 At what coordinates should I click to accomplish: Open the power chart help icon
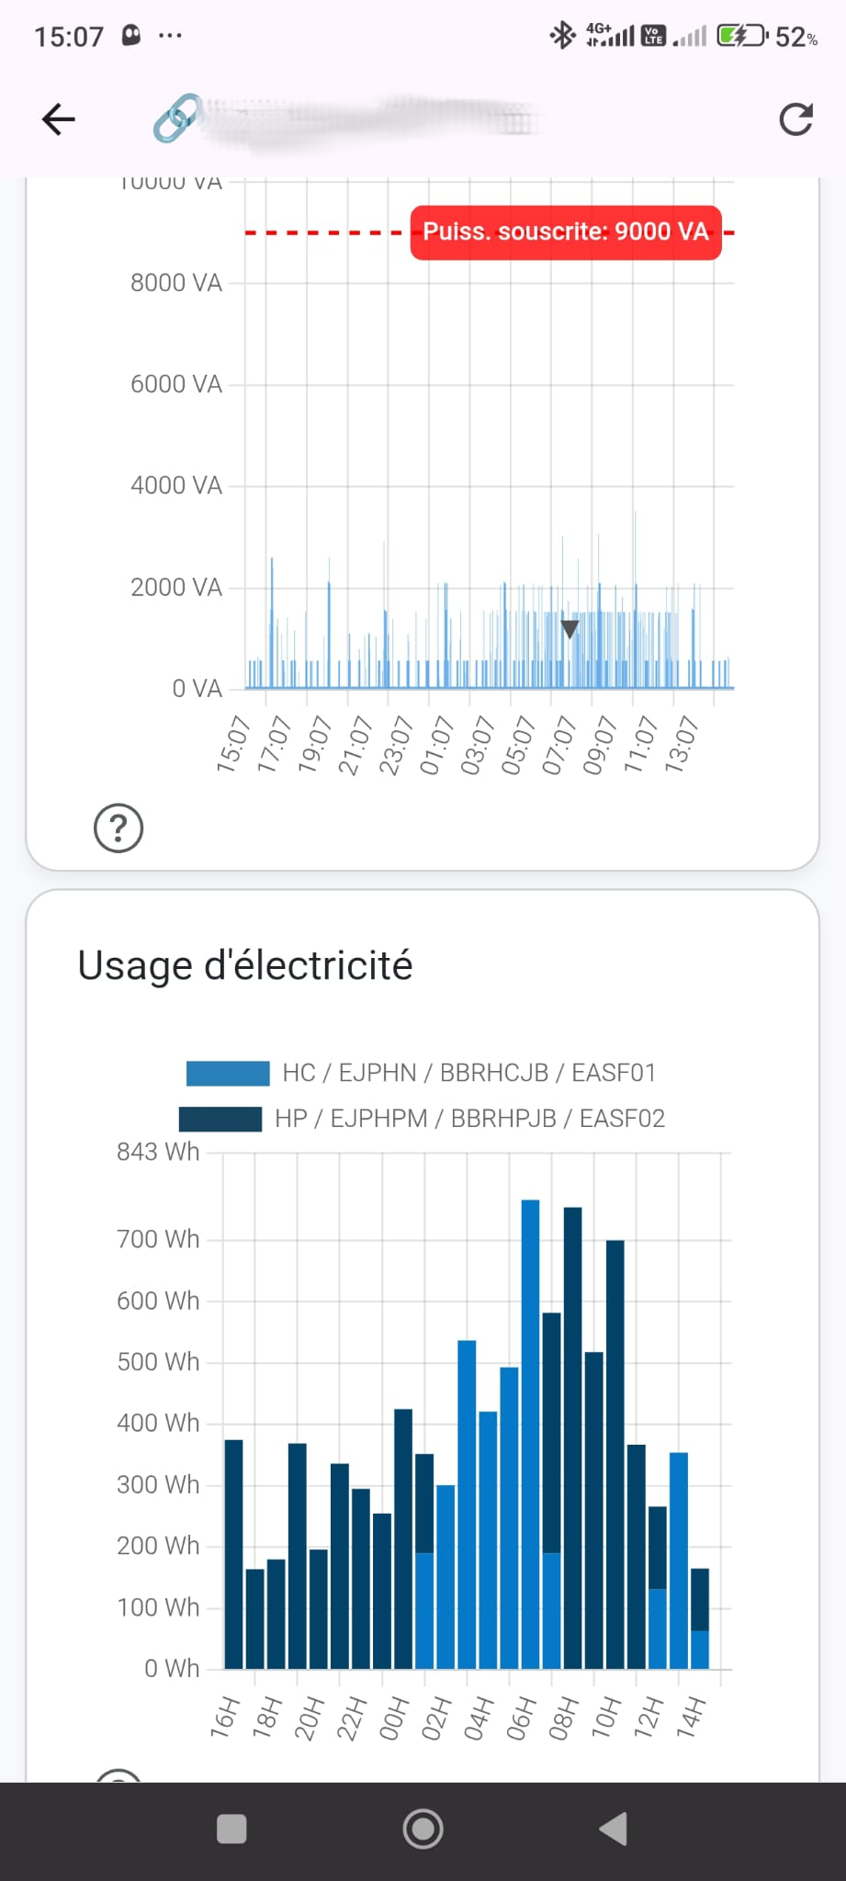[x=118, y=828]
